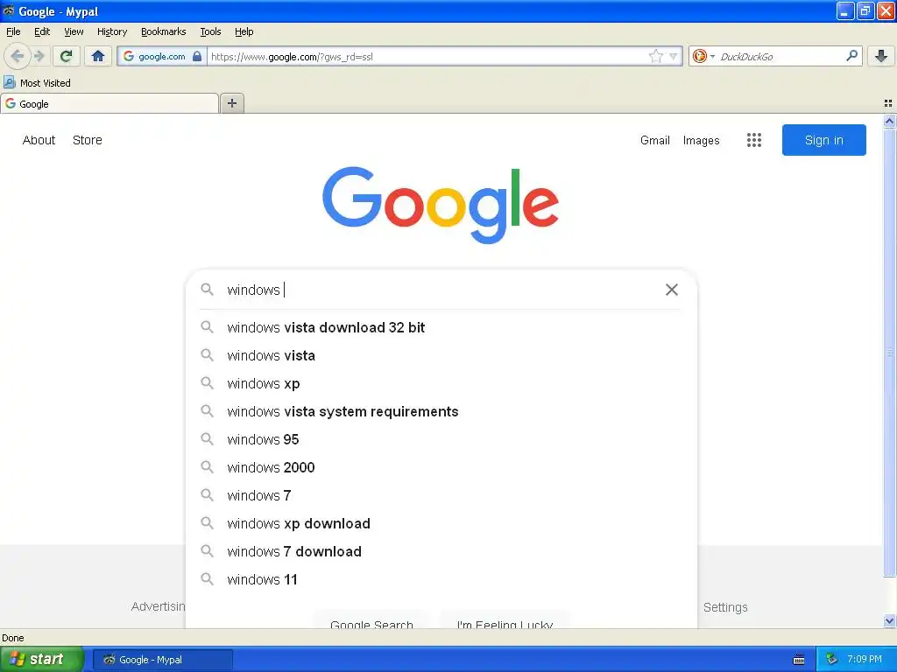Screen dimensions: 897x672
Task: Click the padlock site security icon
Action: (197, 56)
